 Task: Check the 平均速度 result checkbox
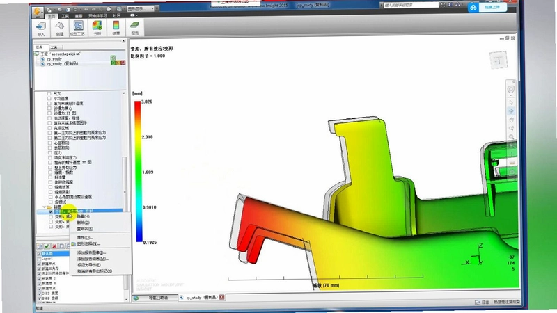tap(49, 98)
